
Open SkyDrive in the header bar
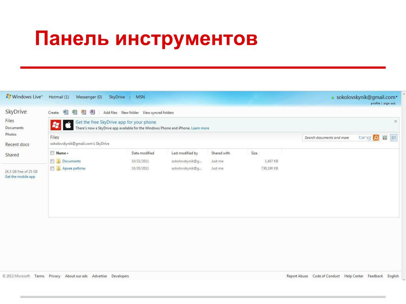click(x=117, y=97)
